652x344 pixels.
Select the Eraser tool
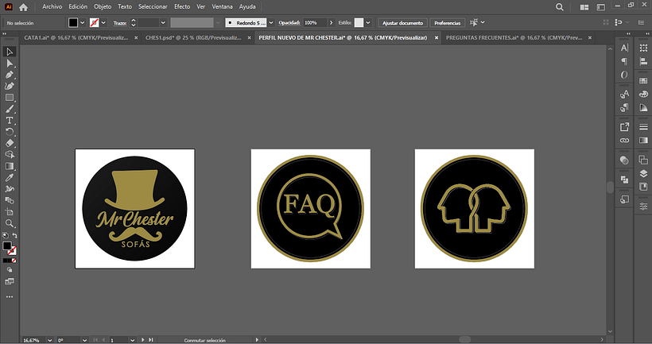[10, 143]
